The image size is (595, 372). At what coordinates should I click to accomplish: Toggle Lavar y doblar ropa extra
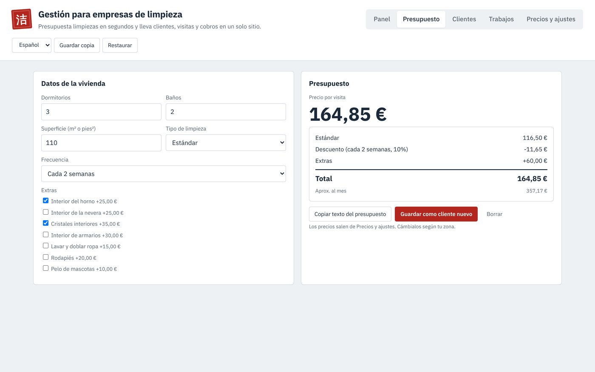pos(45,246)
